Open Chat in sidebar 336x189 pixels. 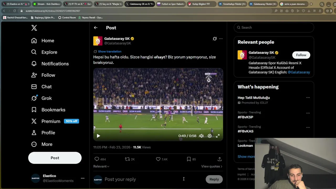coord(41,87)
